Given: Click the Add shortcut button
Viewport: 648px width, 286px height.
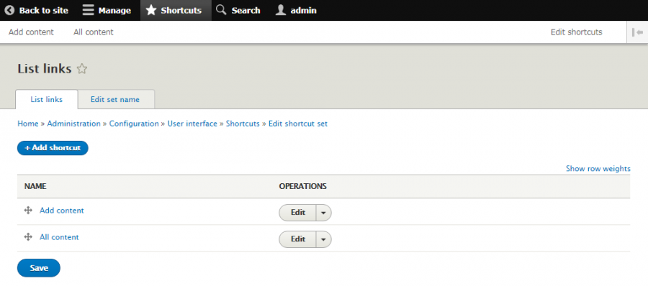Looking at the screenshot, I should tap(53, 148).
